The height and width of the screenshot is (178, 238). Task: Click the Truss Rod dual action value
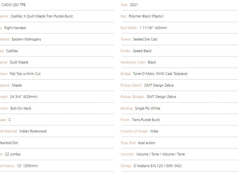147,143
